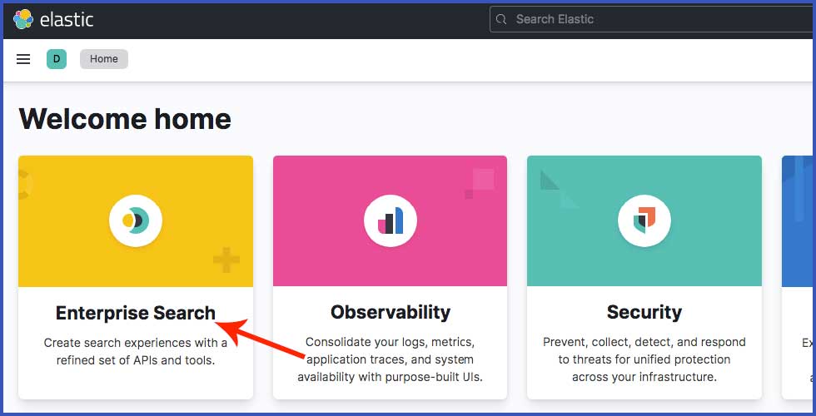The image size is (816, 416).
Task: Click the Enterprise Search circular icon
Action: point(135,221)
